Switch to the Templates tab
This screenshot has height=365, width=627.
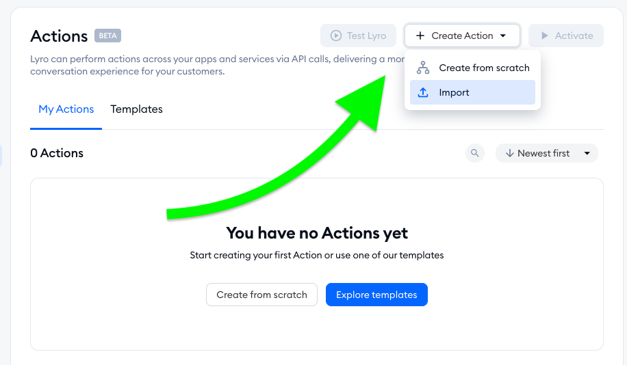(x=136, y=109)
